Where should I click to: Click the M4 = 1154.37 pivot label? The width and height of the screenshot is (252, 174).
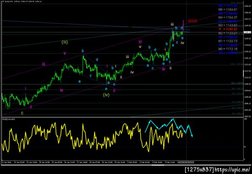228,17
